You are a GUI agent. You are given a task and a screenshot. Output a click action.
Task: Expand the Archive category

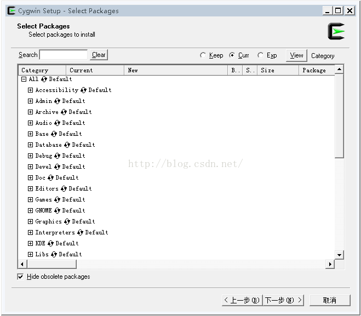tap(30, 112)
